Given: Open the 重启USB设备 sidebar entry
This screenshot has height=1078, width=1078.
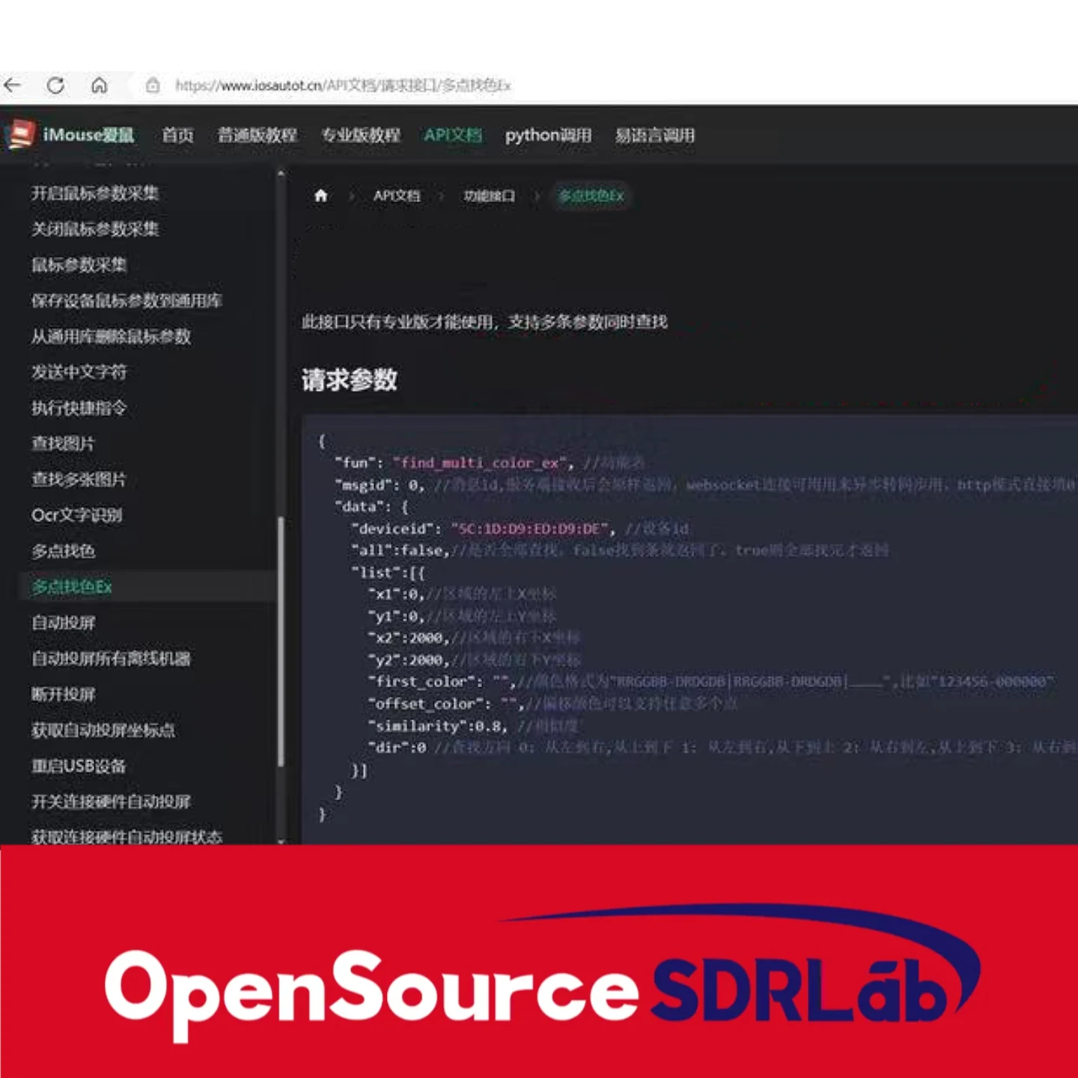Looking at the screenshot, I should [x=78, y=767].
